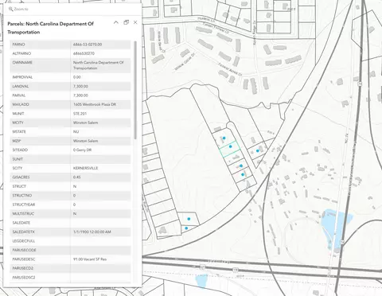Screen dimensions: 382x296
Task: Click the MSTATE field label
Action: pyautogui.click(x=19, y=132)
